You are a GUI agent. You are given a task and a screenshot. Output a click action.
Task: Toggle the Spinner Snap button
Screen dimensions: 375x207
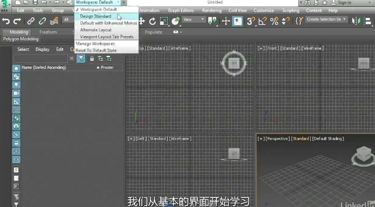click(x=286, y=21)
